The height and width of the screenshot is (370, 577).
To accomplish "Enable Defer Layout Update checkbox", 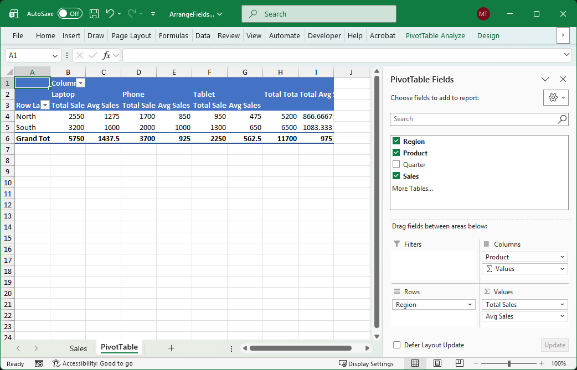I will click(396, 345).
